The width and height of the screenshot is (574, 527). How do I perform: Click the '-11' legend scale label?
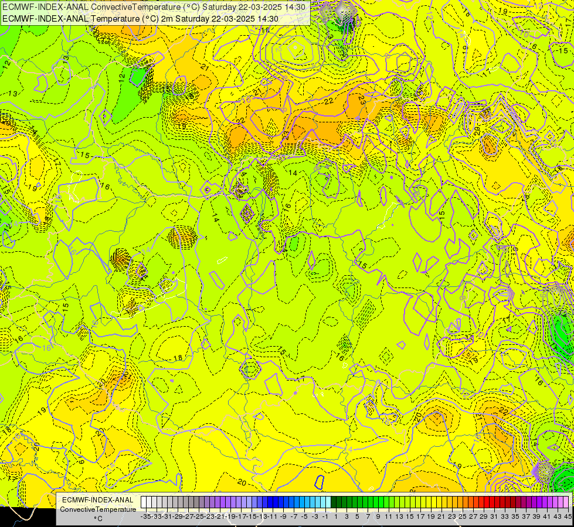[273, 516]
